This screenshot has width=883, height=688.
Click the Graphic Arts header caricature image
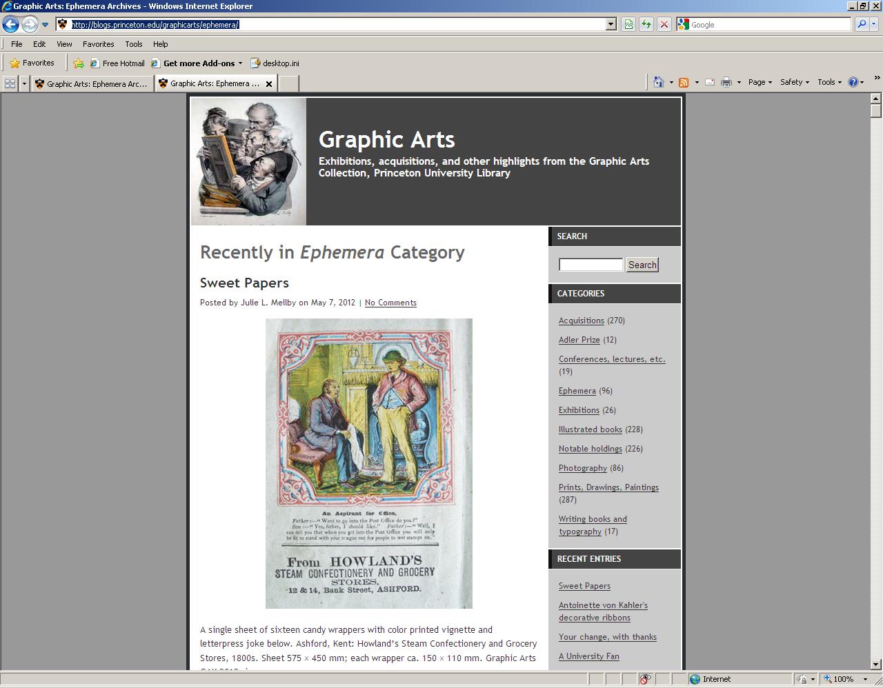(249, 161)
